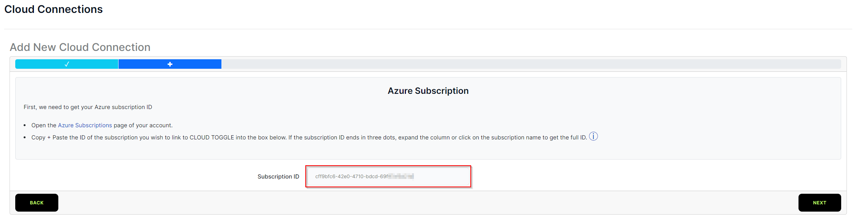This screenshot has width=853, height=223.
Task: Focus the Subscription ID input field
Action: pos(388,176)
